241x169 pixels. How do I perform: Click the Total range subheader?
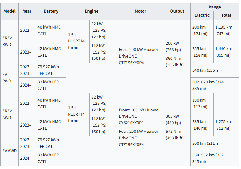tap(226, 15)
